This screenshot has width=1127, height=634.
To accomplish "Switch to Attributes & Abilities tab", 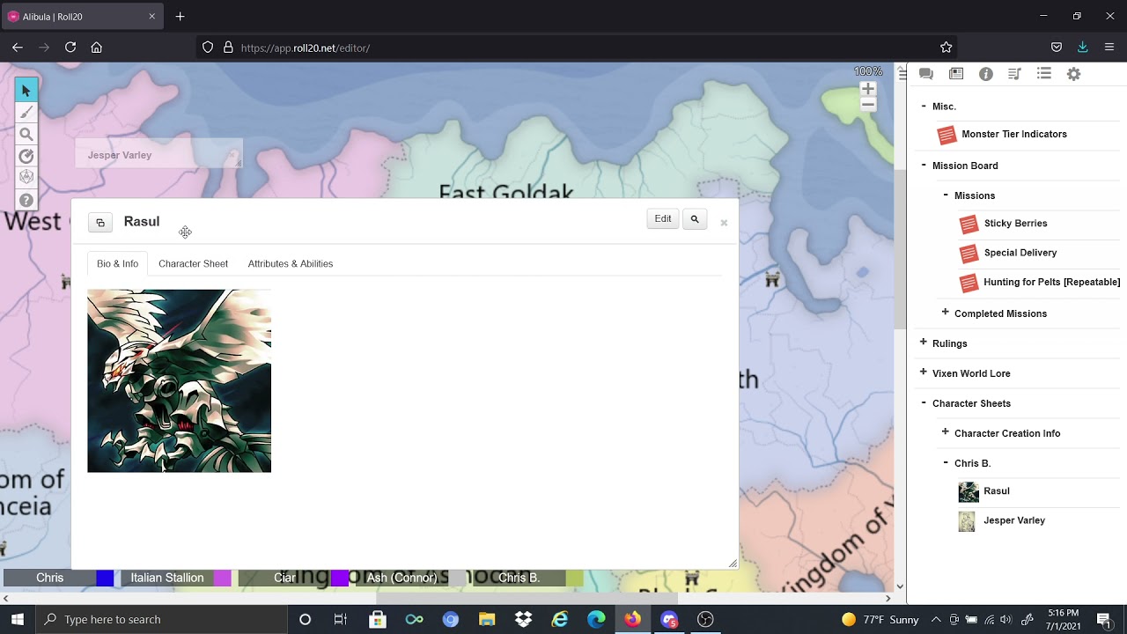I will [291, 264].
